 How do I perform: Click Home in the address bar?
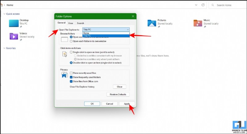click(x=10, y=5)
